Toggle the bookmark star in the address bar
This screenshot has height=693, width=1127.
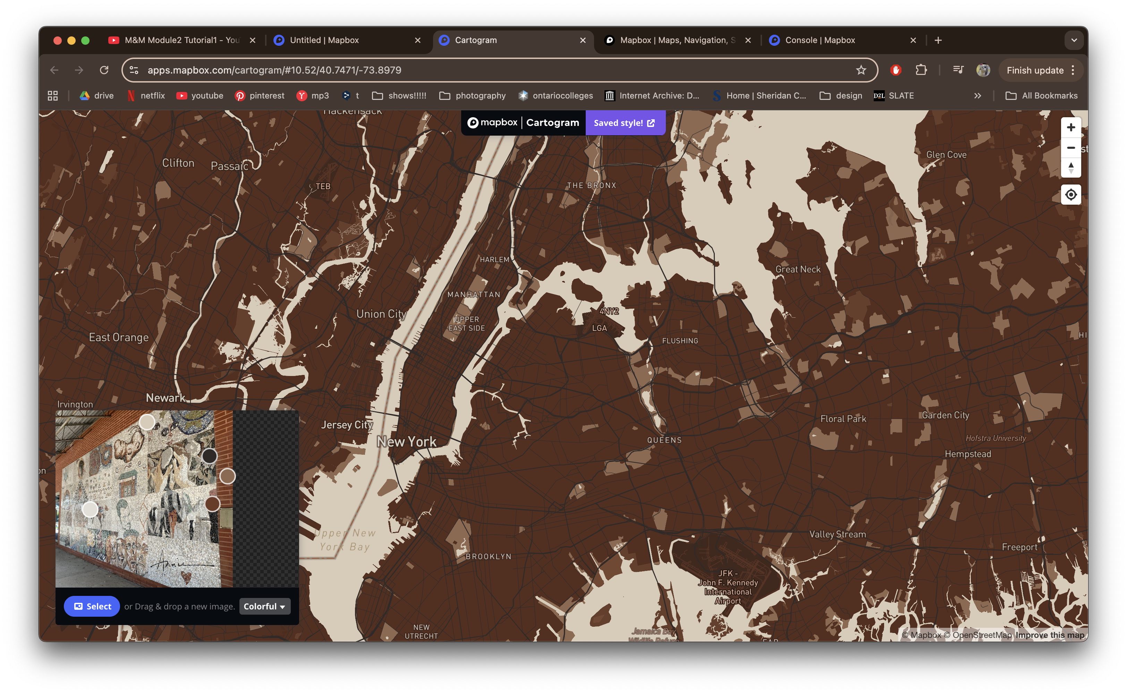click(861, 70)
